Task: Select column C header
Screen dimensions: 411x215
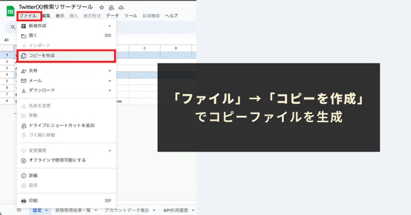Action: click(x=144, y=48)
